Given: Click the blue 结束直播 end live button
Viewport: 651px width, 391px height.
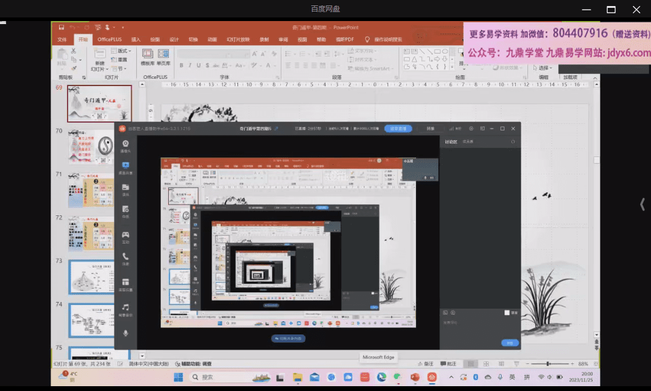Looking at the screenshot, I should 398,129.
